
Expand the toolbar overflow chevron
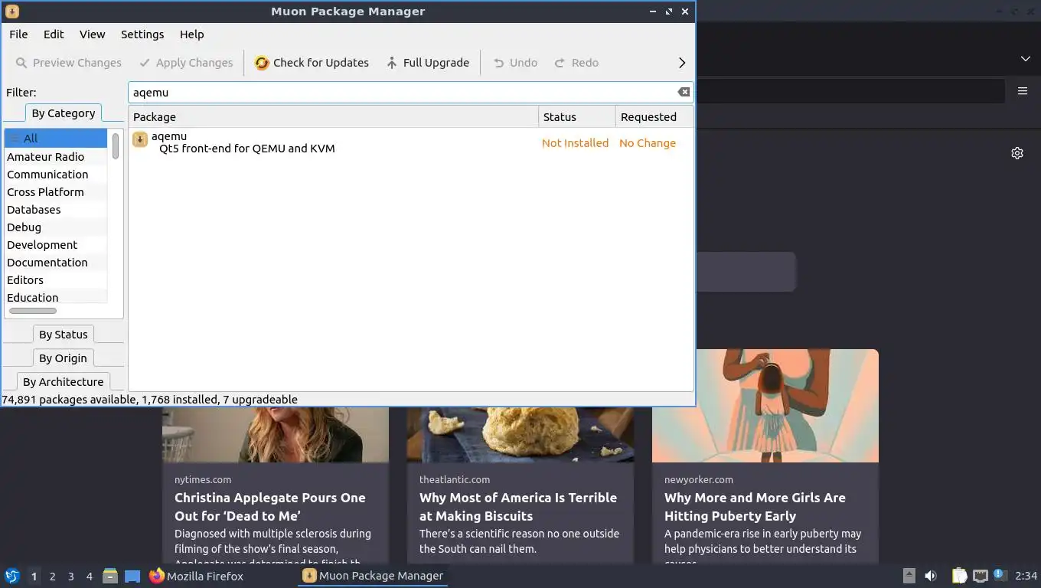tap(682, 63)
